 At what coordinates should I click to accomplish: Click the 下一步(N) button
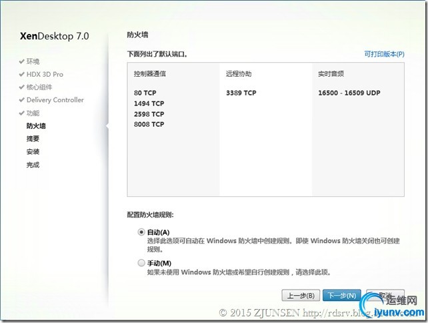[342, 296]
